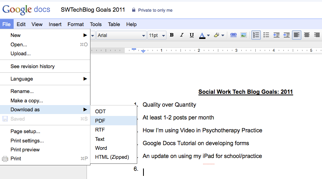Open the Format menu
Screen dimensions: 322x179
coord(76,24)
